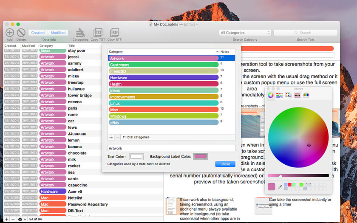Click the plus button under the category list
The height and width of the screenshot is (223, 357).
[111, 137]
